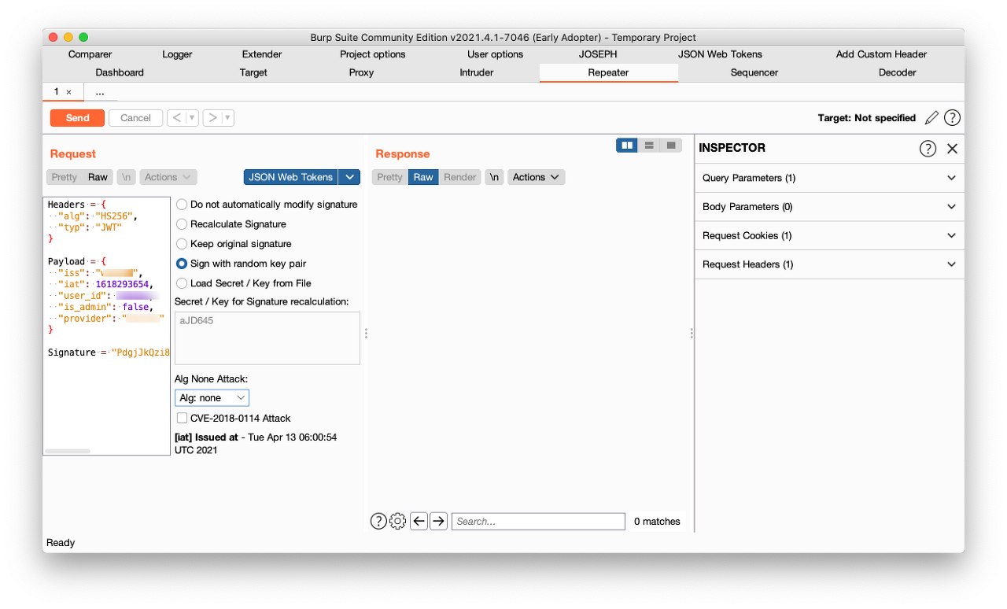Click the is_admin false value
1007x609 pixels.
click(x=136, y=307)
